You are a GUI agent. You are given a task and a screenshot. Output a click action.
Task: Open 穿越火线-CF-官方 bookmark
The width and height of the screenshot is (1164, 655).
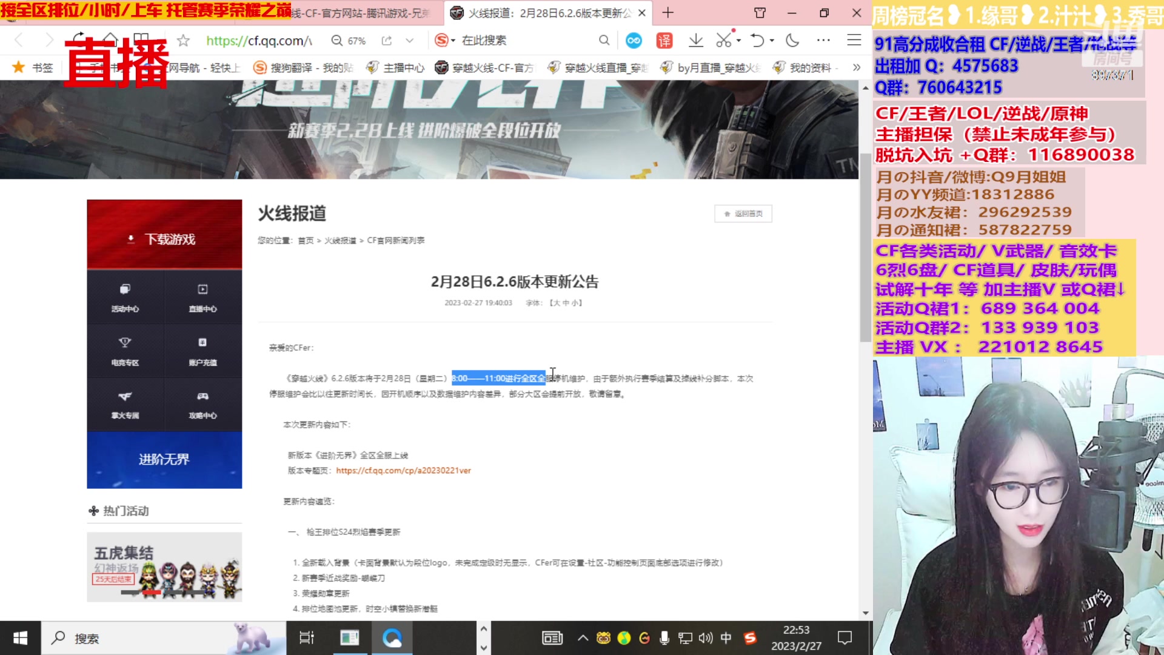pyautogui.click(x=484, y=67)
